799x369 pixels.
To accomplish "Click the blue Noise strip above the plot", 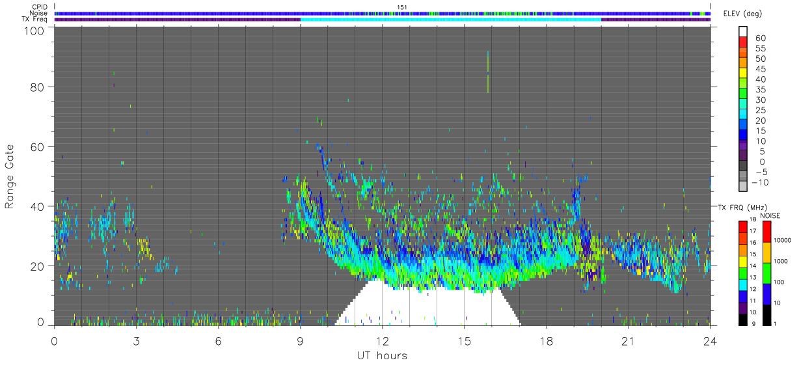I will [x=382, y=13].
